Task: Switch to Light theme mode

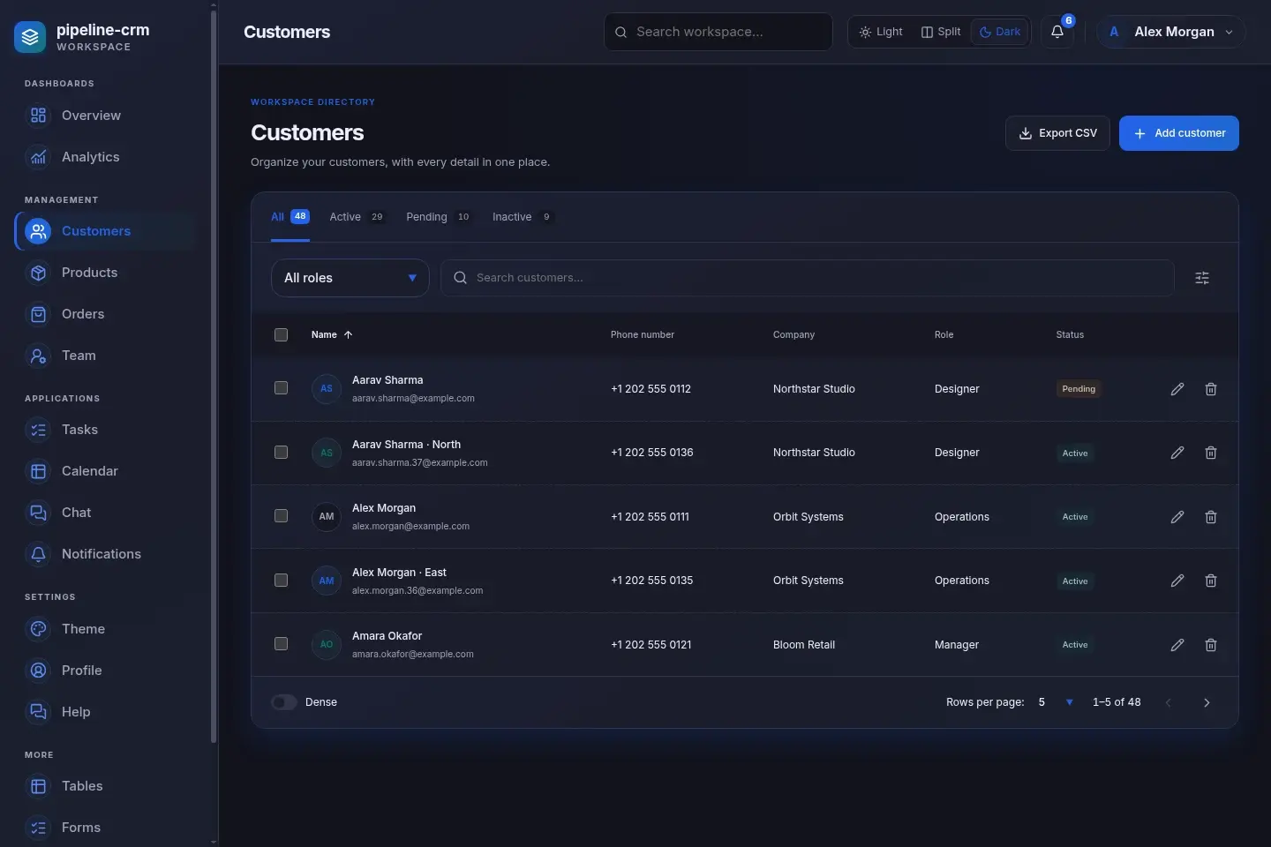Action: 880,32
